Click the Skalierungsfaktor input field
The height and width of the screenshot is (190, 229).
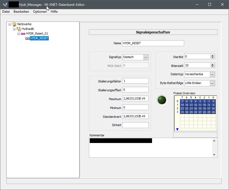(x=135, y=81)
